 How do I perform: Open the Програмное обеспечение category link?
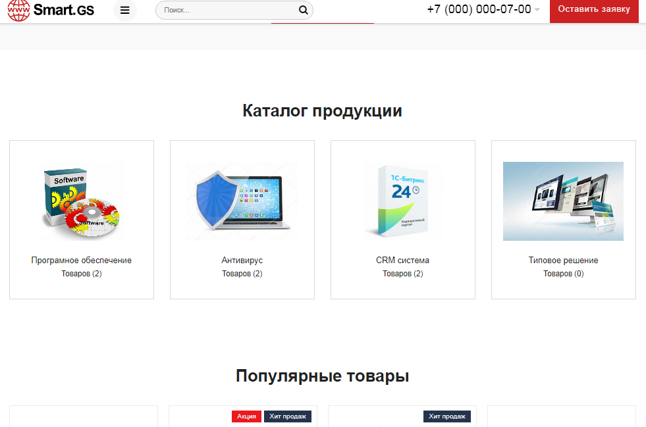(82, 261)
